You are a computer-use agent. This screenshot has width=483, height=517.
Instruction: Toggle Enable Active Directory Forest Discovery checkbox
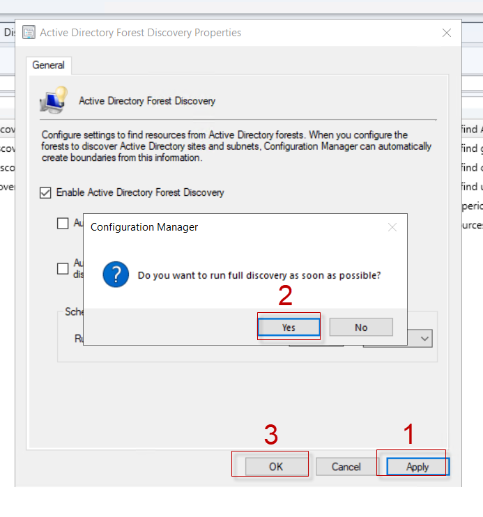click(45, 192)
